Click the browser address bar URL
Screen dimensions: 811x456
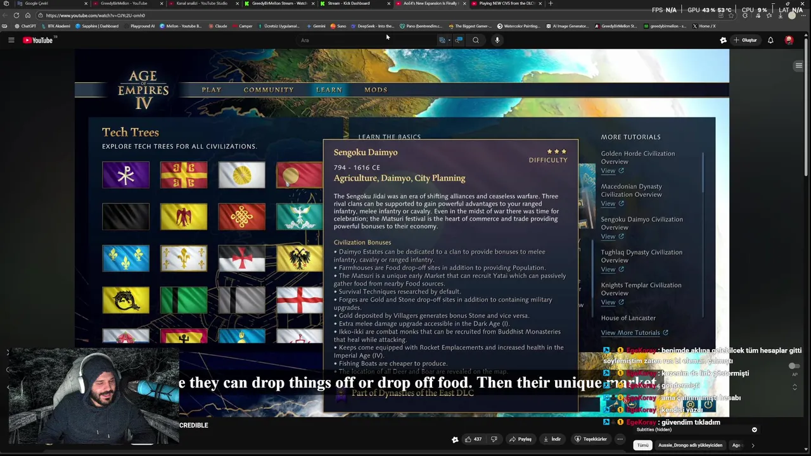pyautogui.click(x=95, y=15)
